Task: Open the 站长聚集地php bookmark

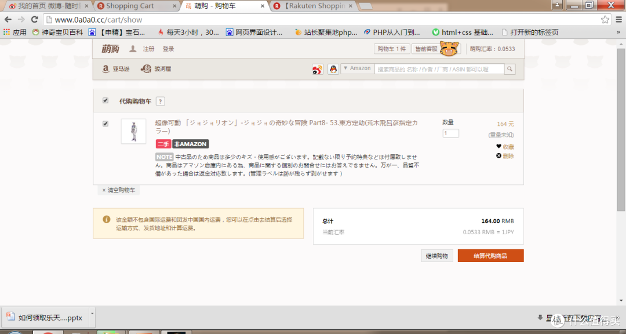Action: 326,32
